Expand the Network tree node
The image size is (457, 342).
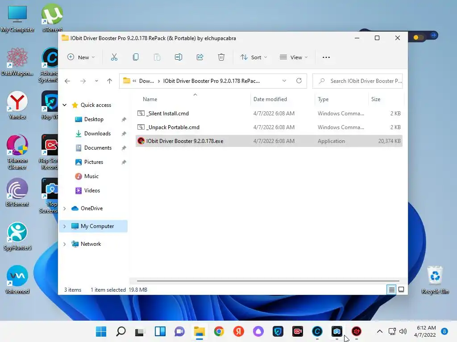(x=65, y=244)
